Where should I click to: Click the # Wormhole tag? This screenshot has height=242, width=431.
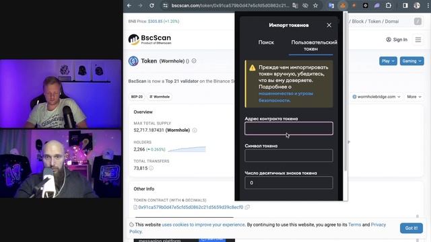coord(160,97)
